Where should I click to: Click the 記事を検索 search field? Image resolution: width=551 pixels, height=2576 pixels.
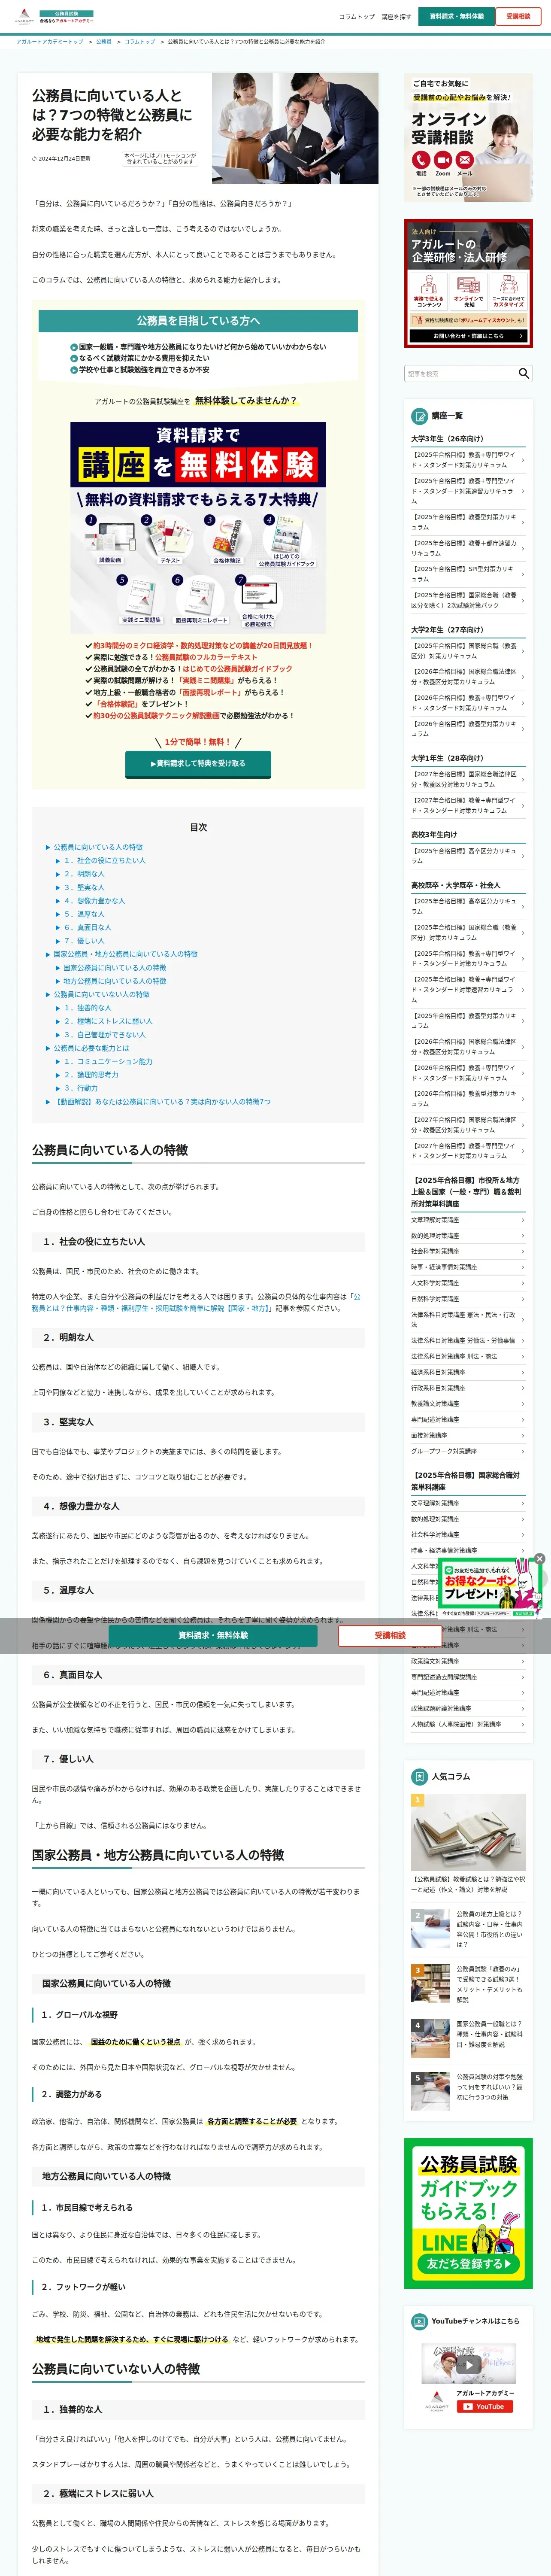tap(460, 373)
